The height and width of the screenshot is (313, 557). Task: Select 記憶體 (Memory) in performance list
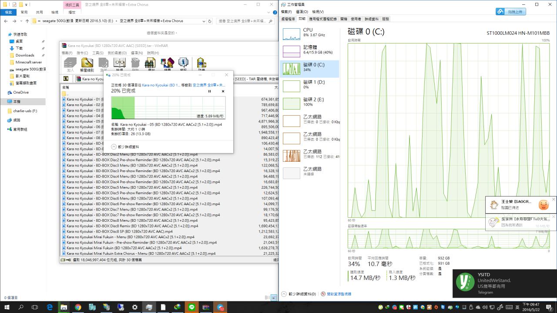[309, 51]
